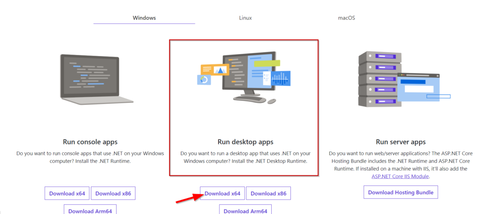Switch to the macOS tab
This screenshot has height=214, width=478.
pos(346,18)
